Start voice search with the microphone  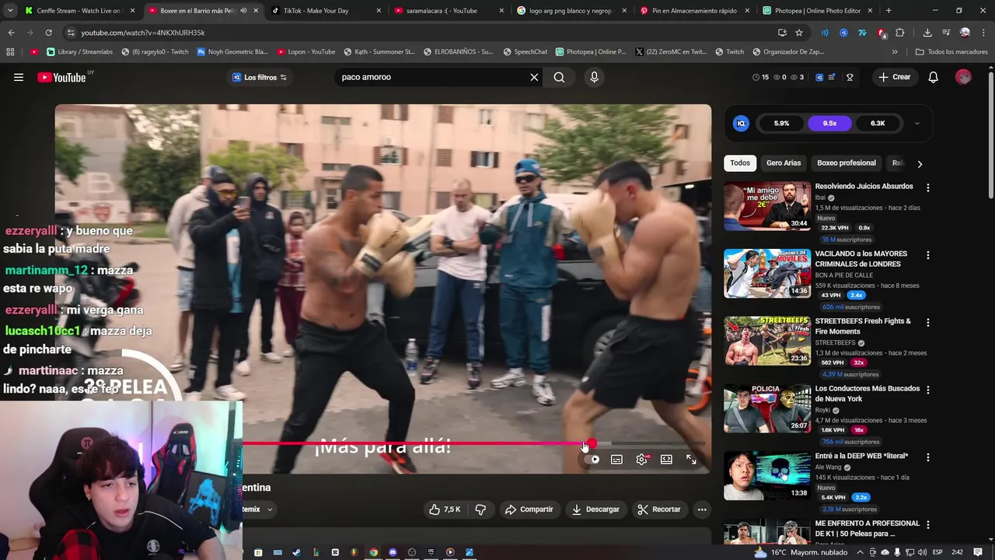pos(594,77)
